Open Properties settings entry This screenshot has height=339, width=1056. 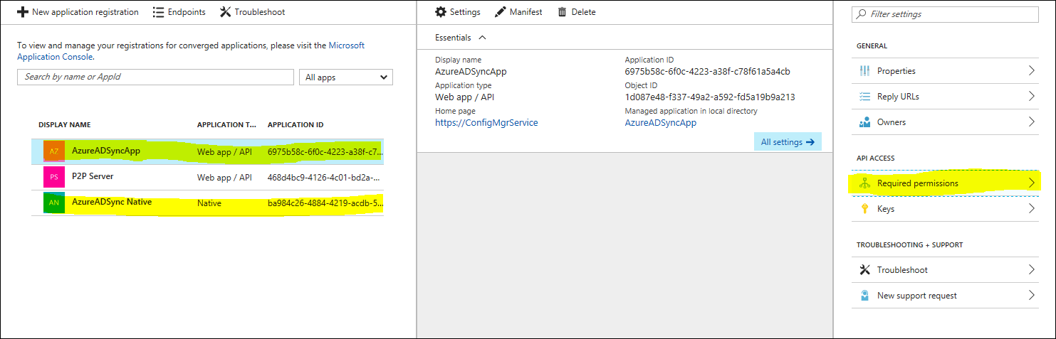click(945, 71)
